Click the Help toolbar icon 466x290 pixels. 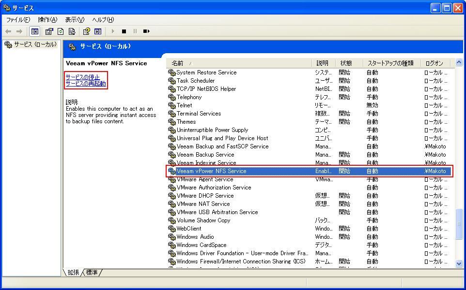point(87,31)
